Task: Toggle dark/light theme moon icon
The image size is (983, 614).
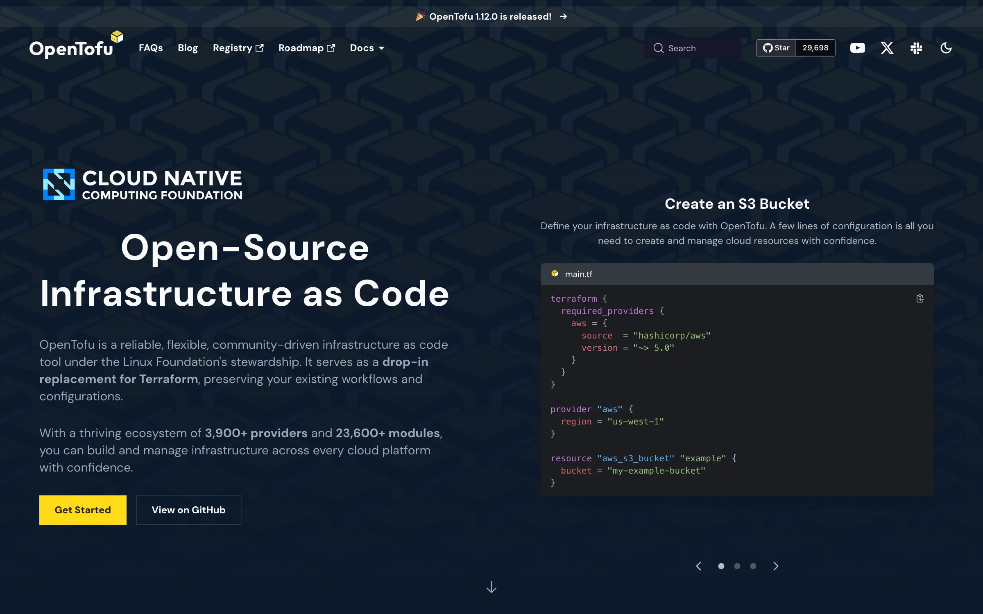Action: coord(946,48)
